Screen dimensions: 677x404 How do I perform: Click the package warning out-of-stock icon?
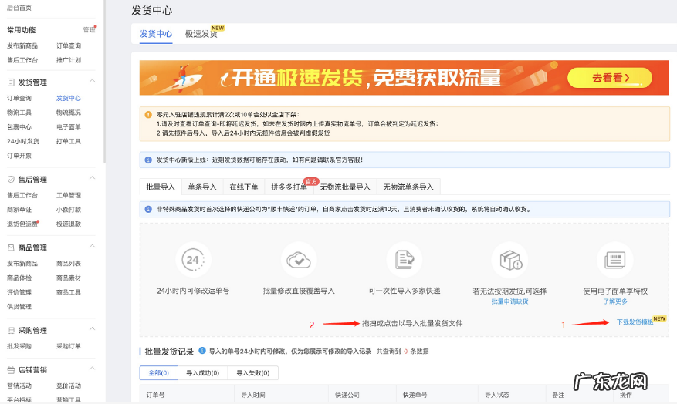[510, 260]
